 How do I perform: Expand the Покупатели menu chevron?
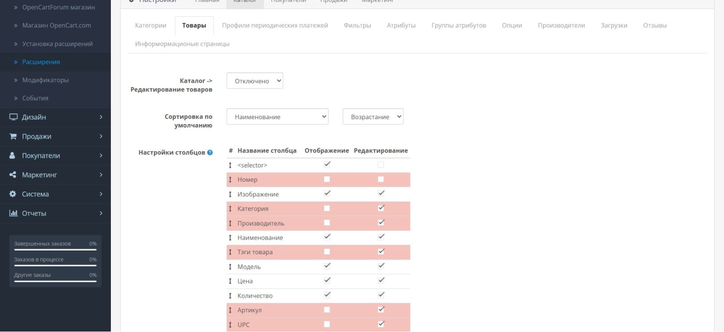click(101, 155)
